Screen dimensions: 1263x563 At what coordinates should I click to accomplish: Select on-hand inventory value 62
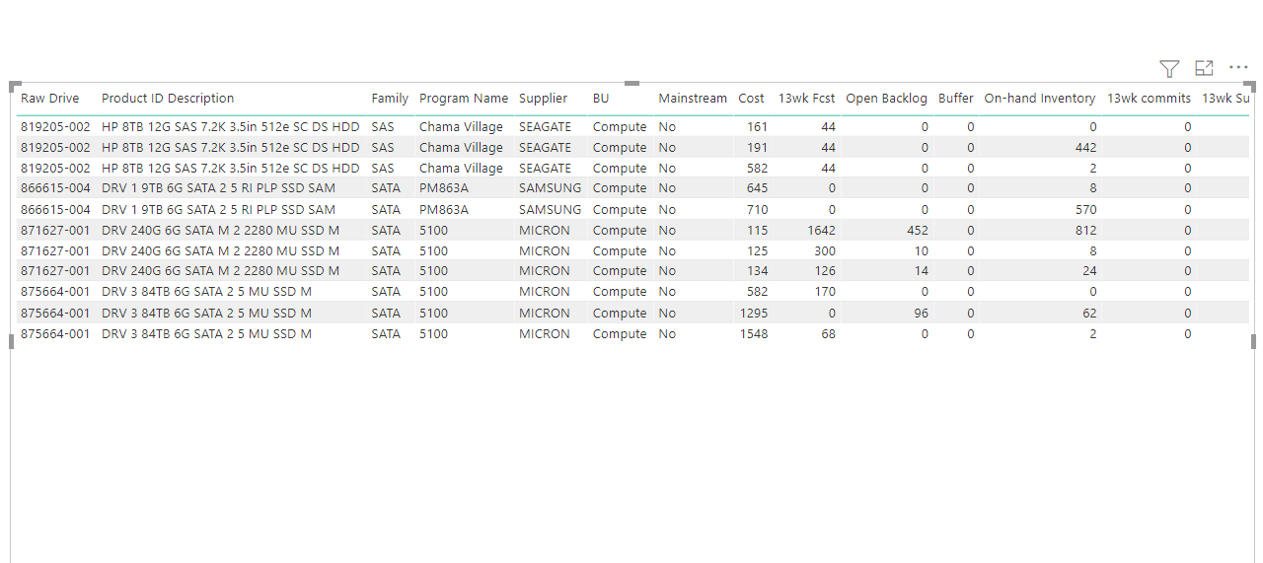1089,314
